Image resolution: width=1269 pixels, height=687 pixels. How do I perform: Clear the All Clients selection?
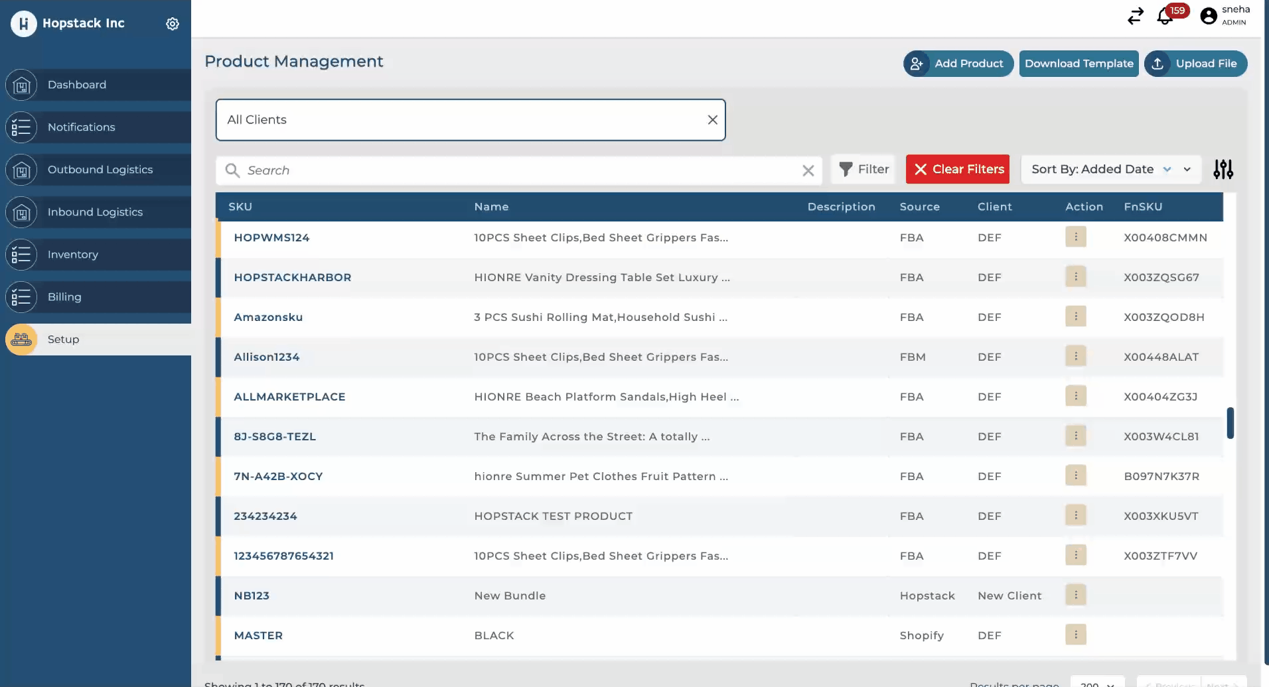712,120
